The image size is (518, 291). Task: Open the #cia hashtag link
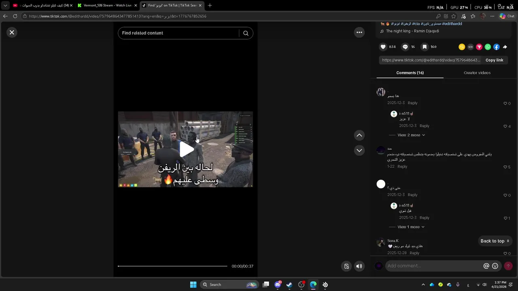[x=416, y=24]
